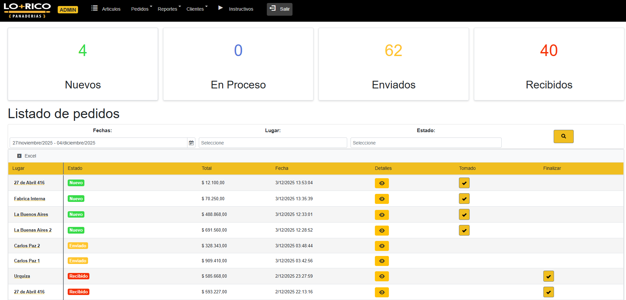Image resolution: width=626 pixels, height=300 pixels.
Task: Open the Estado select dropdown
Action: click(x=426, y=143)
